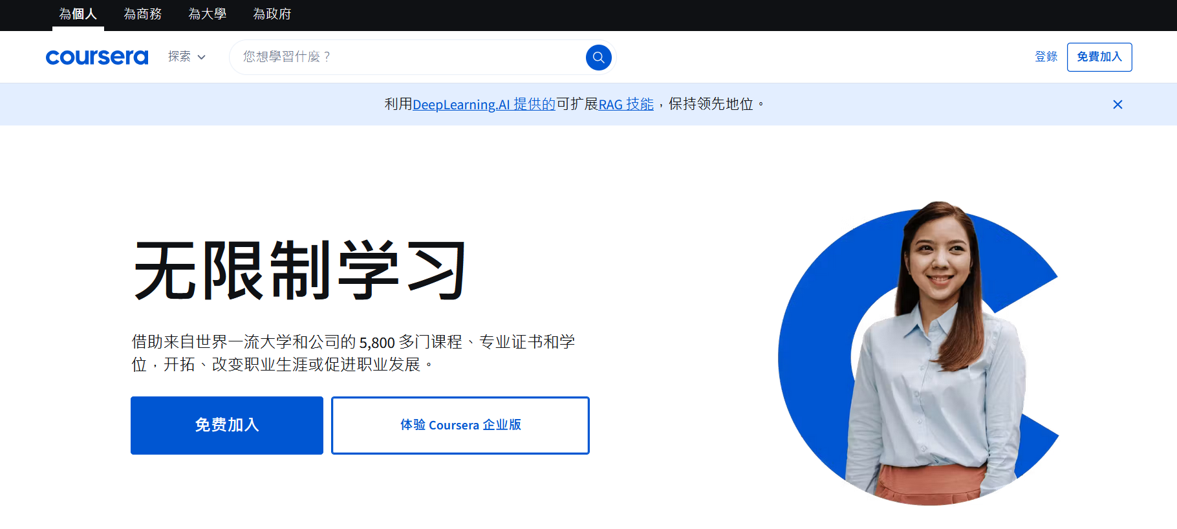Screen dimensions: 1177x529
Task: Open 体验 Coursera 企业版 button
Action: pyautogui.click(x=460, y=426)
